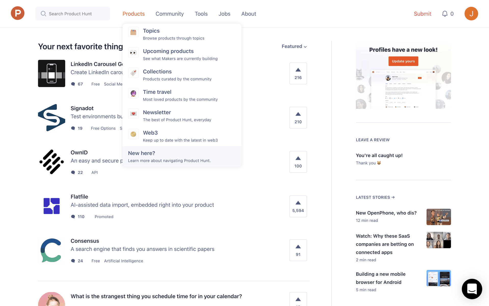
Task: Click the Signadot product title
Action: [82, 108]
